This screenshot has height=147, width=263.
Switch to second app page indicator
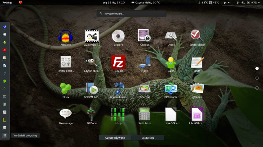[x=257, y=78]
